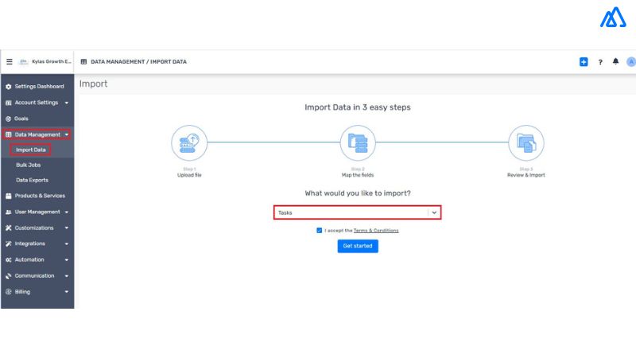Click the Kylas Growth Engine logo
This screenshot has width=636, height=358.
tap(24, 62)
